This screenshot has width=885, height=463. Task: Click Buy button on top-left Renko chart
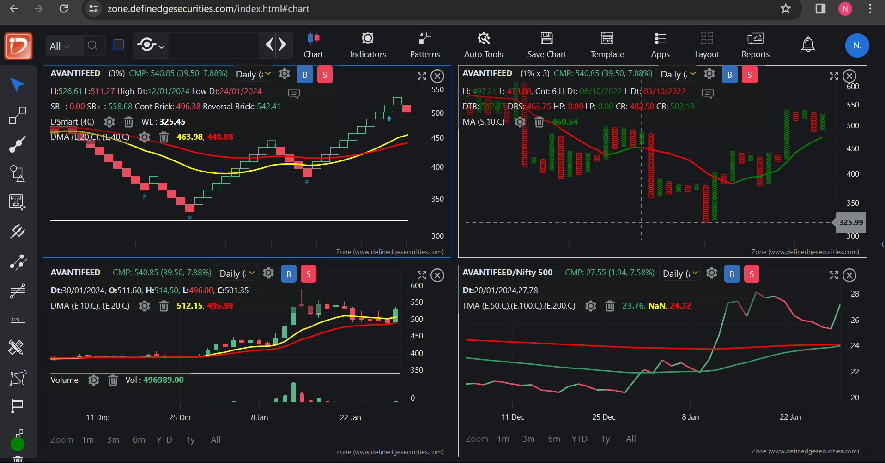click(x=305, y=75)
